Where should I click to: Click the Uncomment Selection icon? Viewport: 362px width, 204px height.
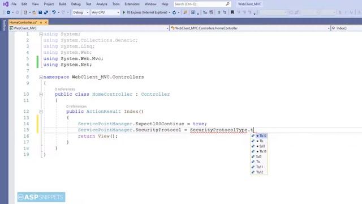[225, 12]
